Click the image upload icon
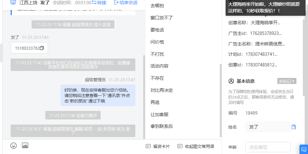Viewport: 308px width, 154px height. [x=25, y=146]
